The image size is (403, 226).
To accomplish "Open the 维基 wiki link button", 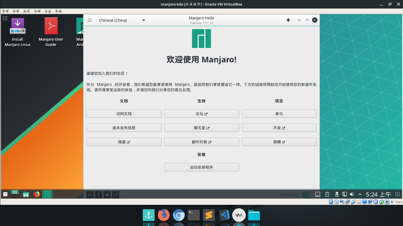I will pyautogui.click(x=124, y=142).
